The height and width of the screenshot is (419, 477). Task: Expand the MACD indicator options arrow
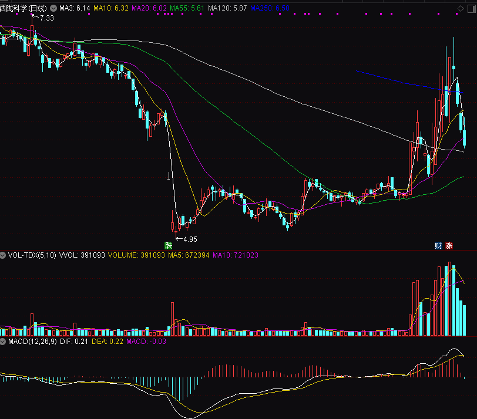3,341
